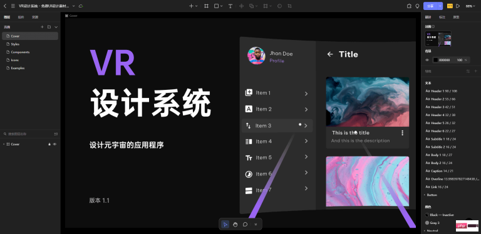Screen dimensions: 481x234
Task: Switch to the Layers tab in left panel
Action: point(7,17)
